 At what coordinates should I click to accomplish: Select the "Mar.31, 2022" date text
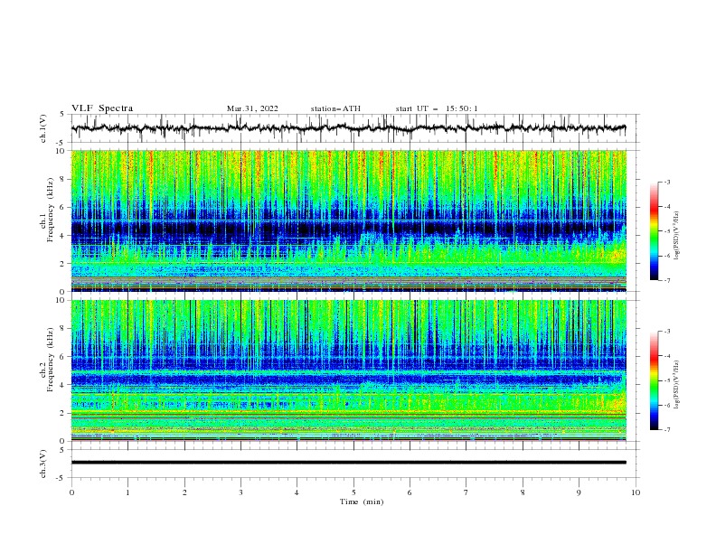tap(252, 108)
